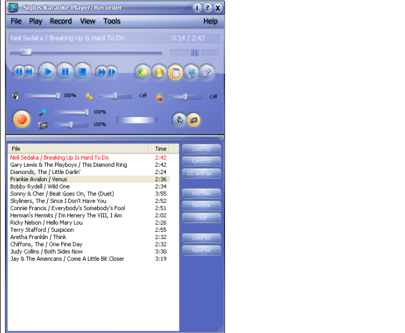Select Diamonds, The / Little Darlin'
Image resolution: width=405 pixels, height=333 pixels.
pyautogui.click(x=89, y=172)
